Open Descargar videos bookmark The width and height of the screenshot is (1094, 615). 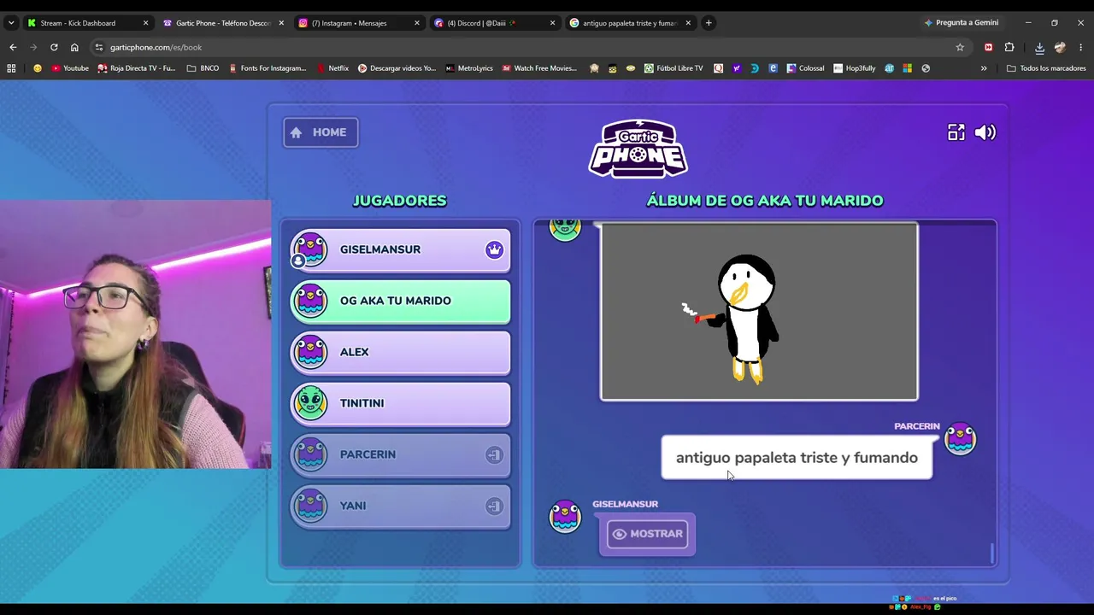(397, 68)
